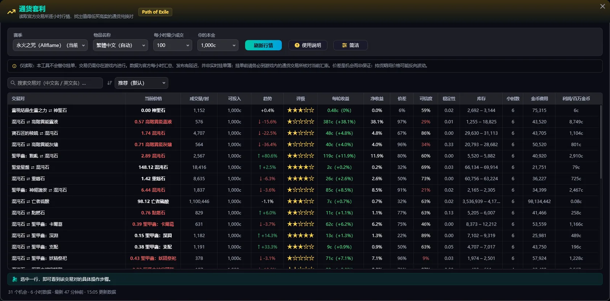
Task: Sort by the 利润/百万金币 column header
Action: (x=576, y=99)
